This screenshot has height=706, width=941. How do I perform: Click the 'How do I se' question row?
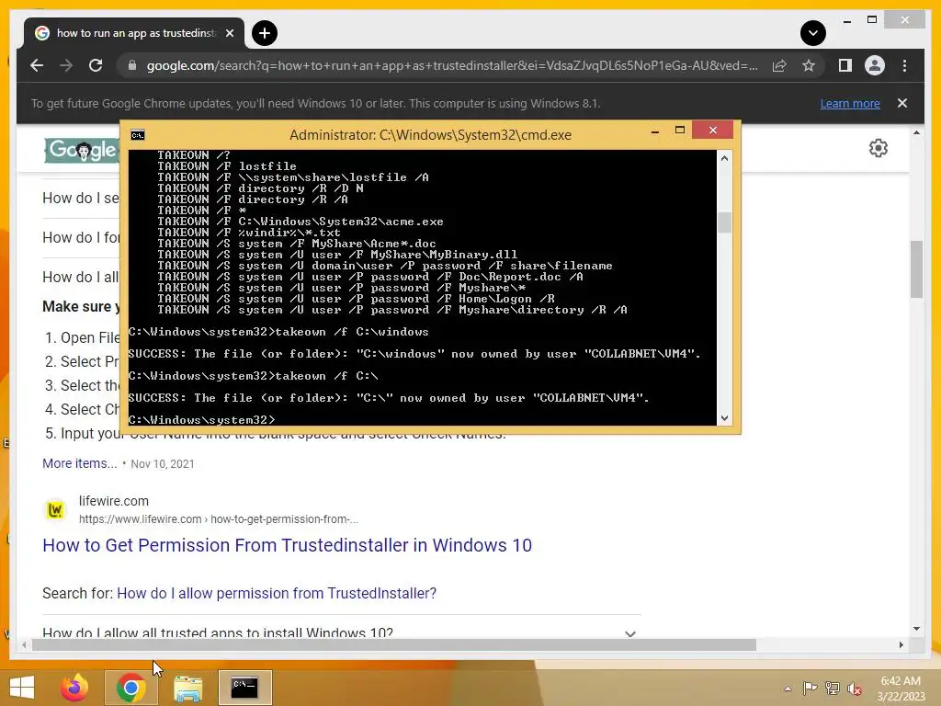click(x=81, y=199)
